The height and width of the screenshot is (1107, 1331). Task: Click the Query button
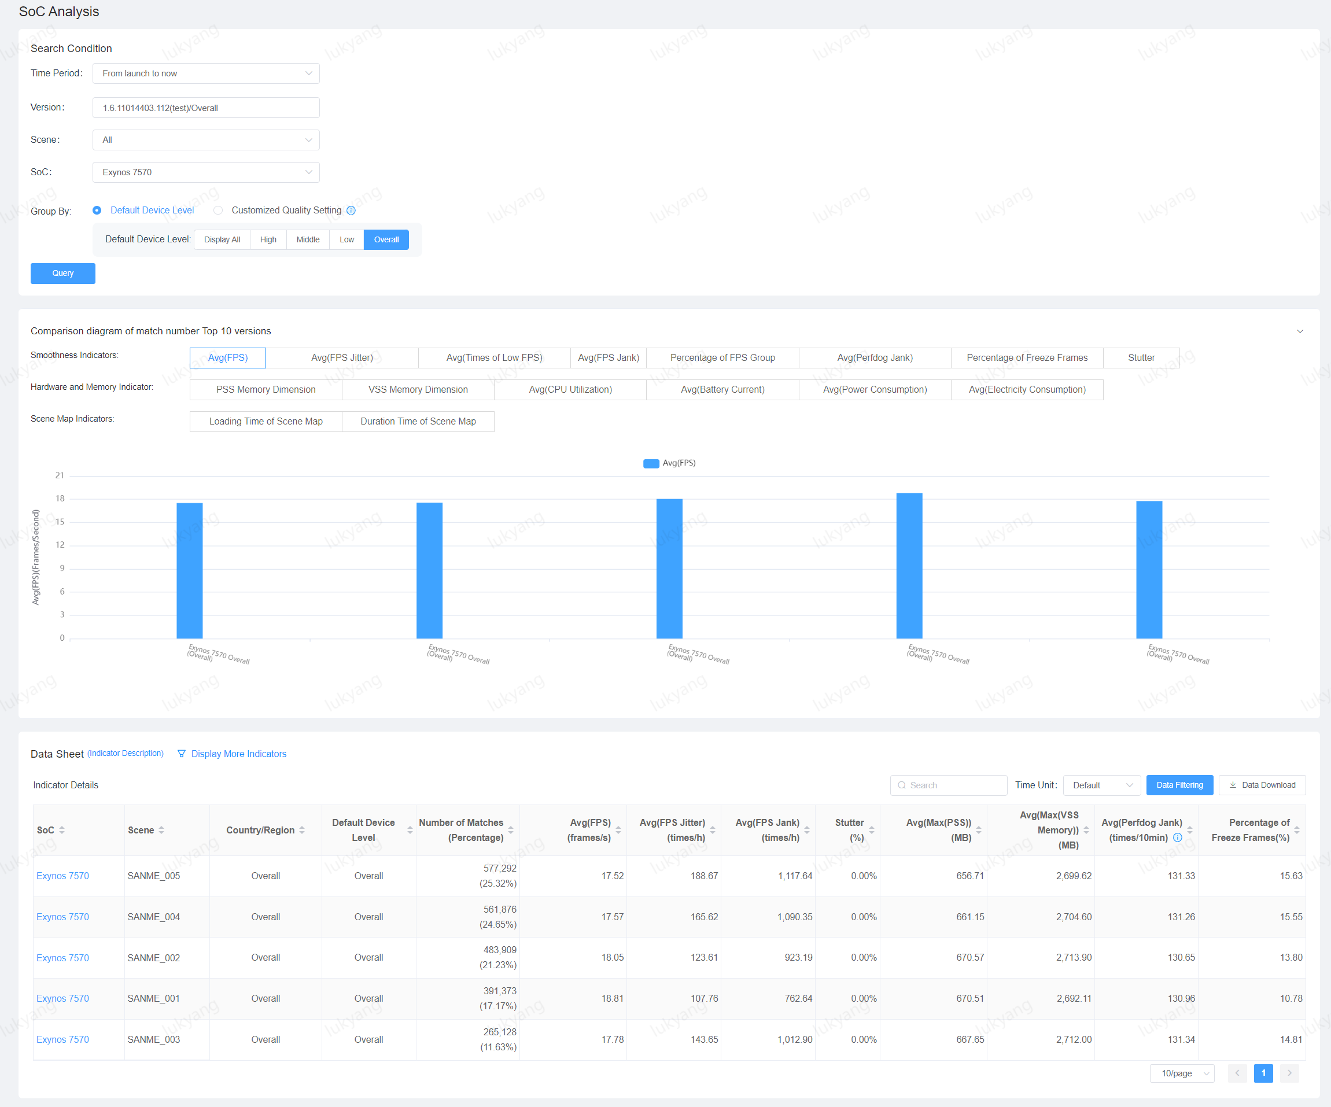point(62,273)
